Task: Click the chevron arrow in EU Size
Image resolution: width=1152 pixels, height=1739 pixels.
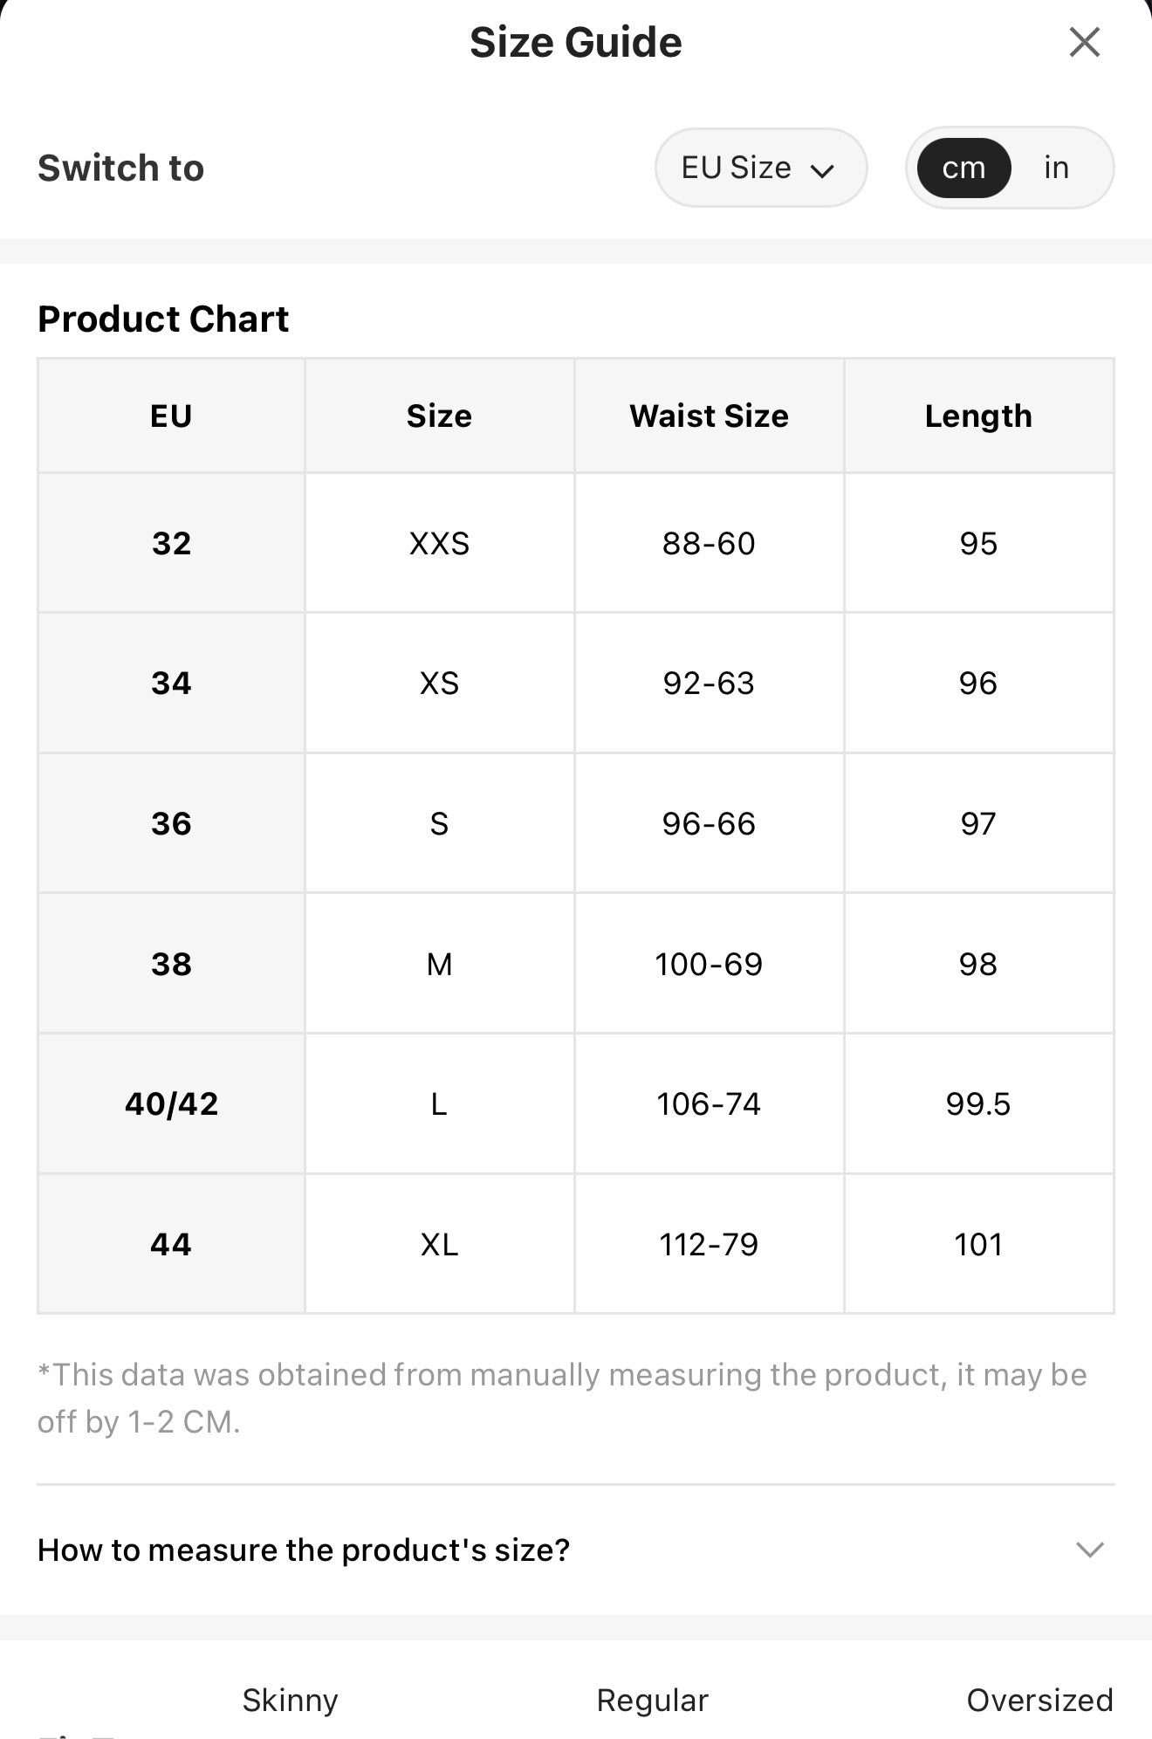Action: [822, 170]
